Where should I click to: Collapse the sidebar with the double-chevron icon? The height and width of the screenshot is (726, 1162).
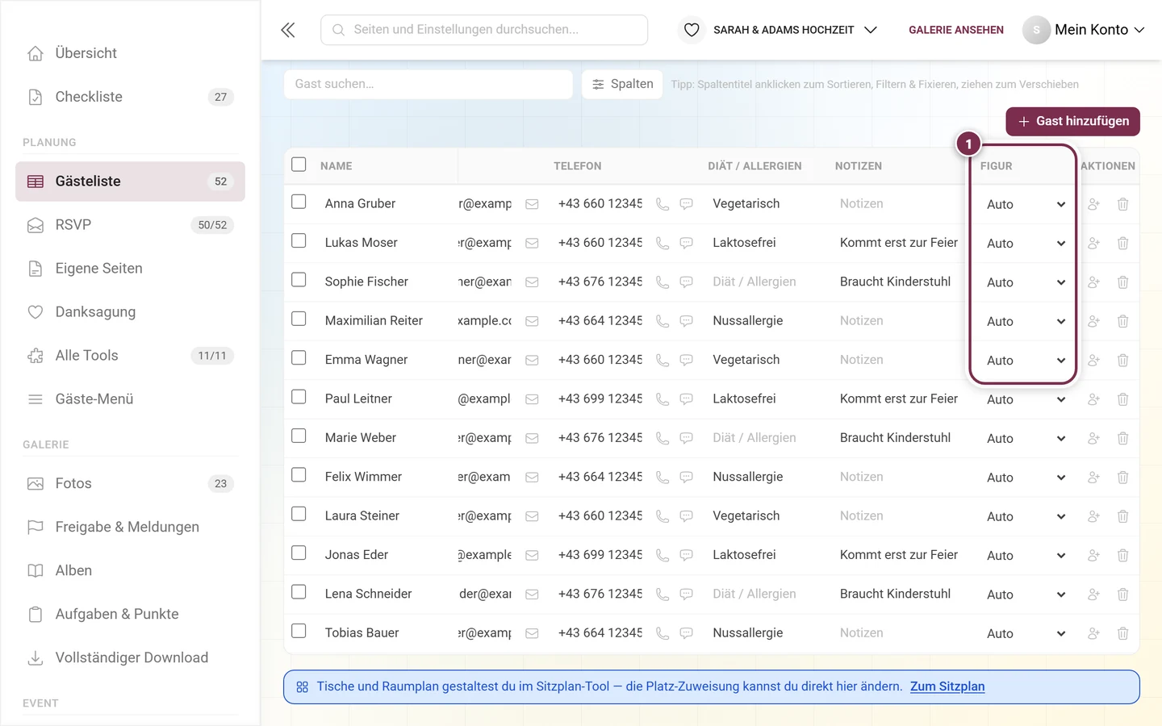pyautogui.click(x=288, y=30)
